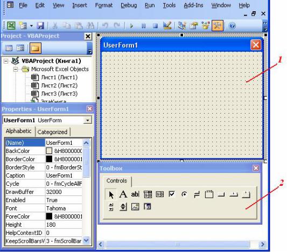Open Project Explorer toolbar icon
Screen dimensions: 287x252
pyautogui.click(x=182, y=25)
